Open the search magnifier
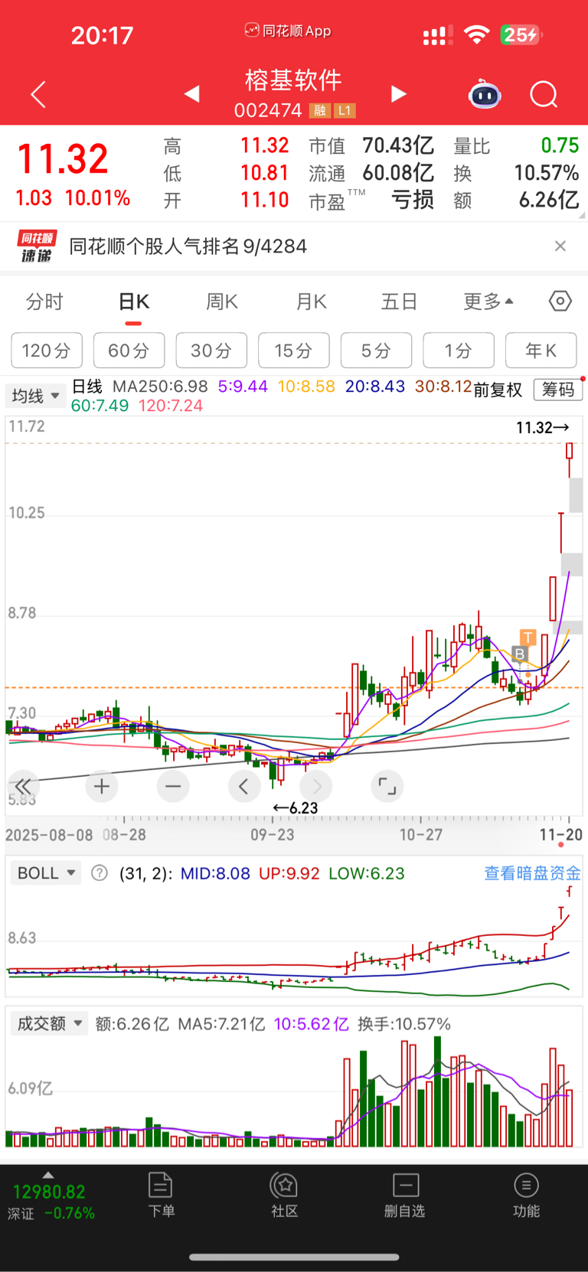Viewport: 588px width, 1272px height. pyautogui.click(x=544, y=95)
